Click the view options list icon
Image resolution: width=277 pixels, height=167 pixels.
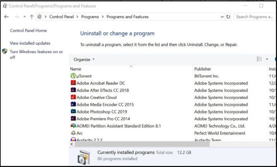click(259, 59)
